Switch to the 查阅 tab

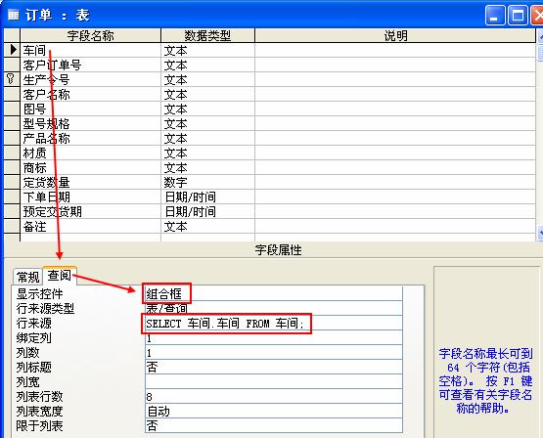(x=60, y=276)
